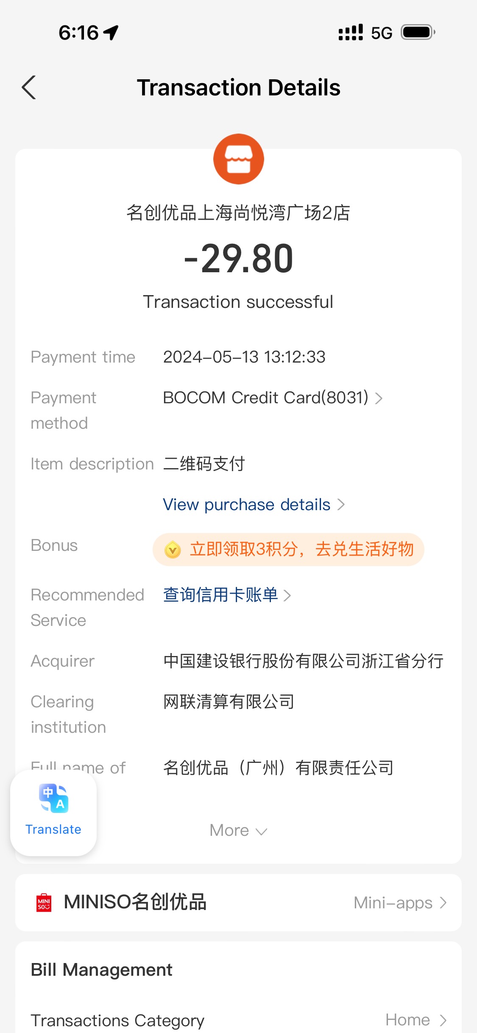Viewport: 477px width, 1033px height.
Task: Tap merchant name 名创优品上海尚悦湾广场2店
Action: pyautogui.click(x=238, y=212)
